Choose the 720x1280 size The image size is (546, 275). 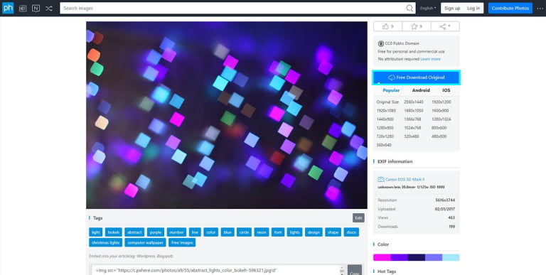pos(385,136)
